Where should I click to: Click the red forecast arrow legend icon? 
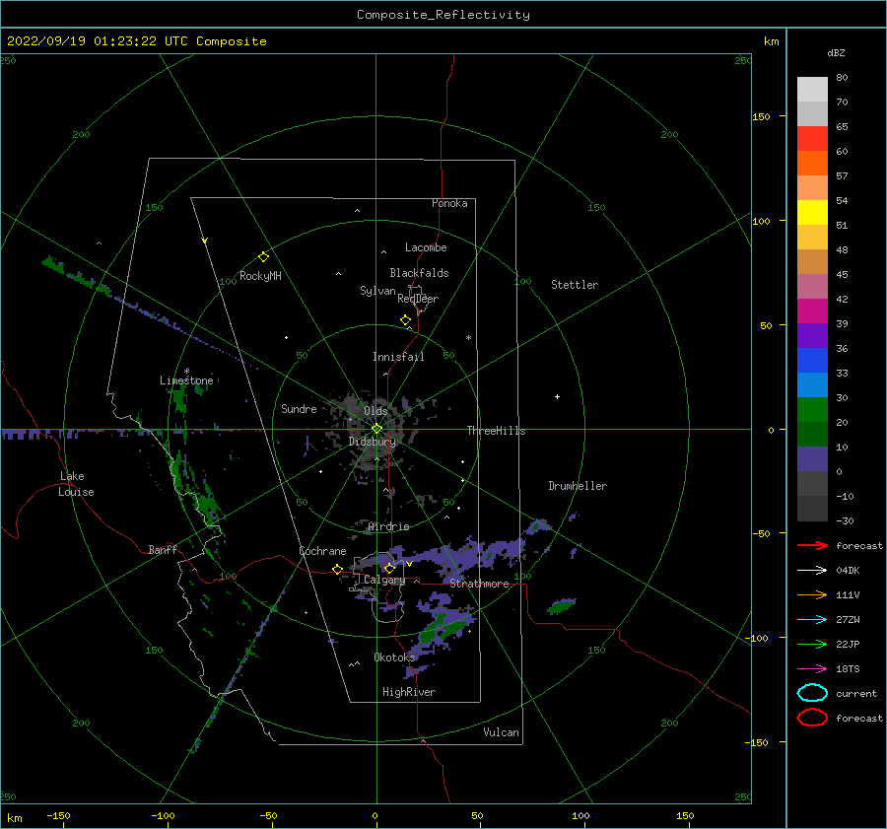pyautogui.click(x=812, y=545)
